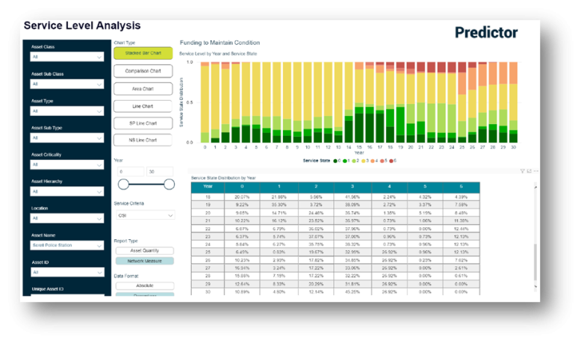This screenshot has width=581, height=343.
Task: Click the stacked bar for year 0
Action: click(x=205, y=102)
